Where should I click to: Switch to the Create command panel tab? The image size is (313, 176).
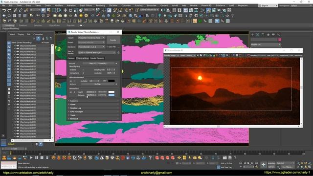click(252, 35)
